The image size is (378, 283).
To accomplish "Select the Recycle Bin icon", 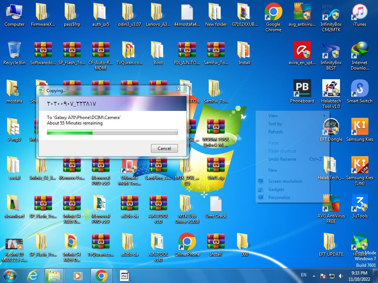I will 14,51.
